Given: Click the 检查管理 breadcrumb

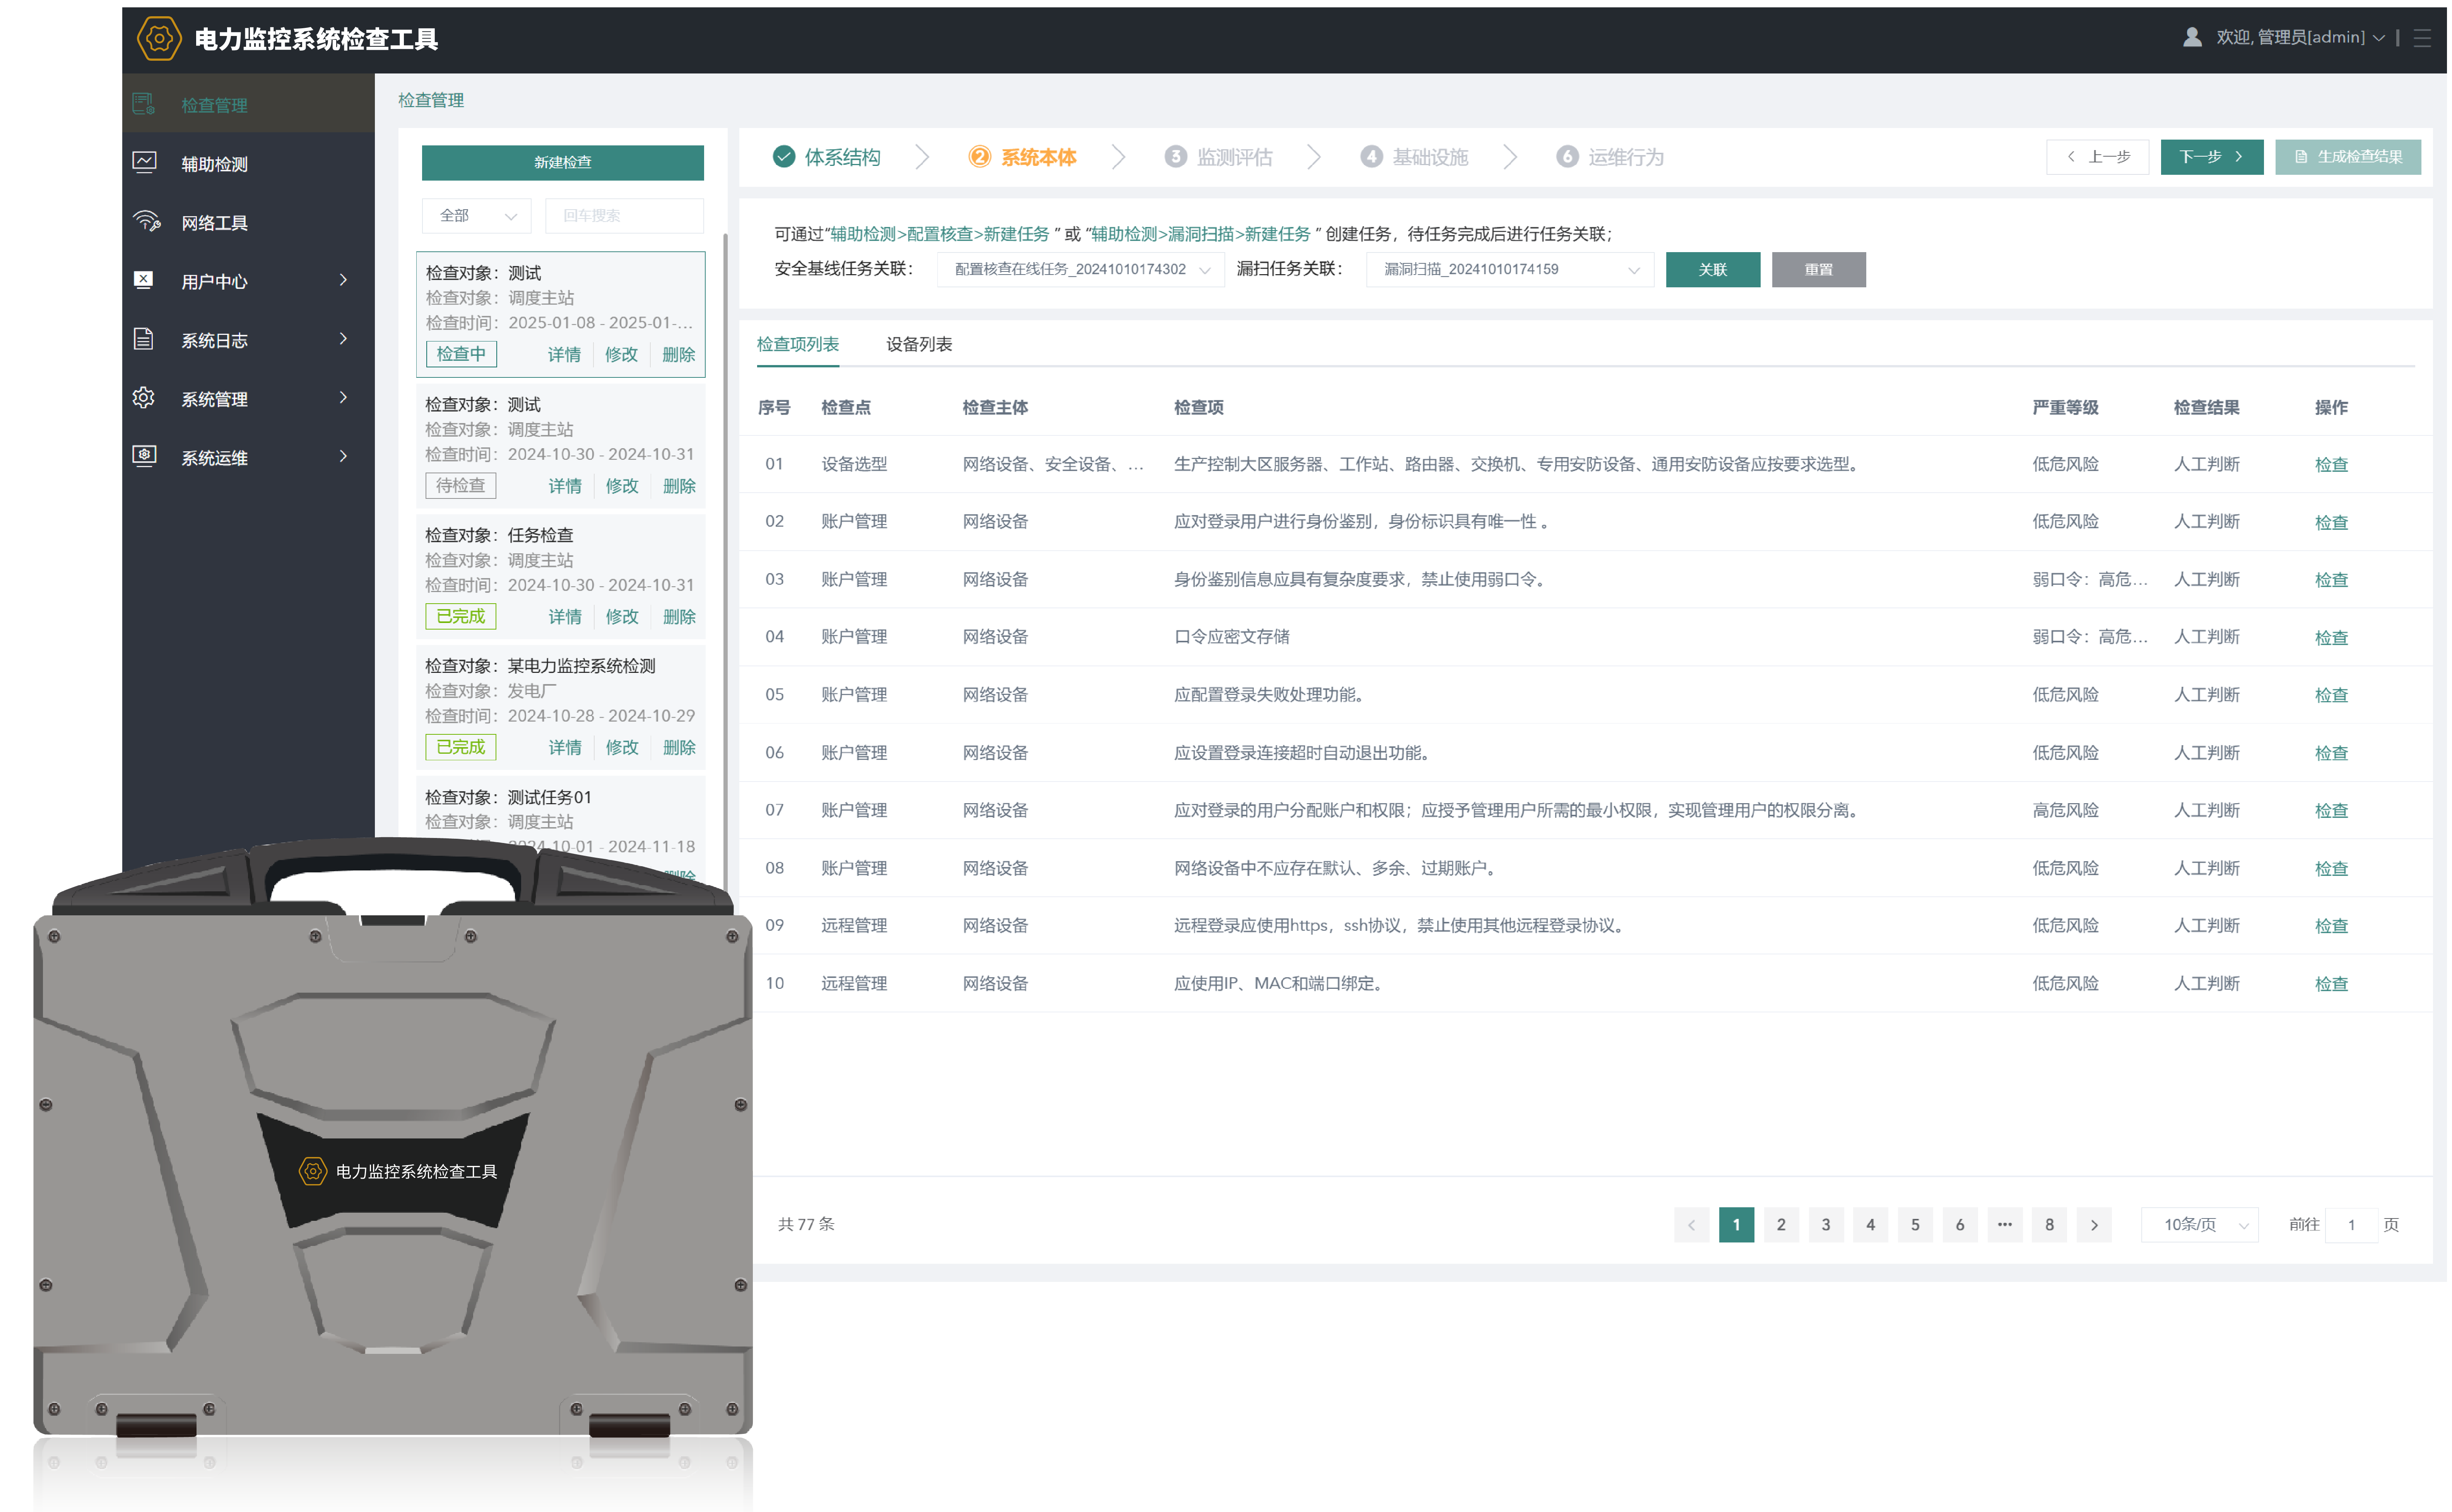Looking at the screenshot, I should (x=431, y=100).
